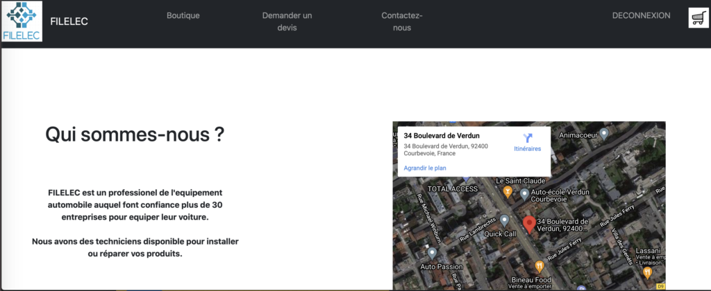Image resolution: width=711 pixels, height=291 pixels.
Task: Click the DECONNEXION logout link
Action: [x=641, y=15]
